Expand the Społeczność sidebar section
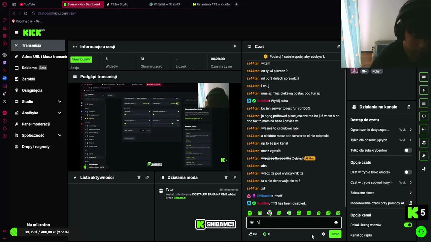The image size is (431, 242). tap(60, 135)
